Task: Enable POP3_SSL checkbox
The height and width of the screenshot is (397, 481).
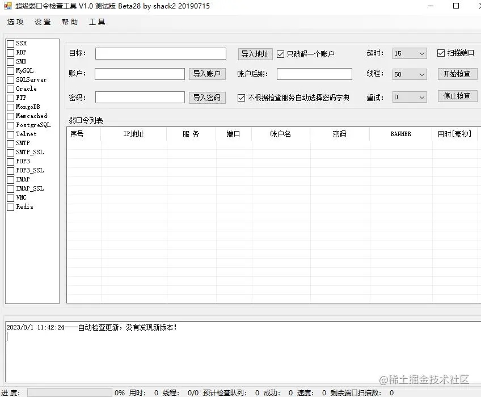Action: [10, 171]
